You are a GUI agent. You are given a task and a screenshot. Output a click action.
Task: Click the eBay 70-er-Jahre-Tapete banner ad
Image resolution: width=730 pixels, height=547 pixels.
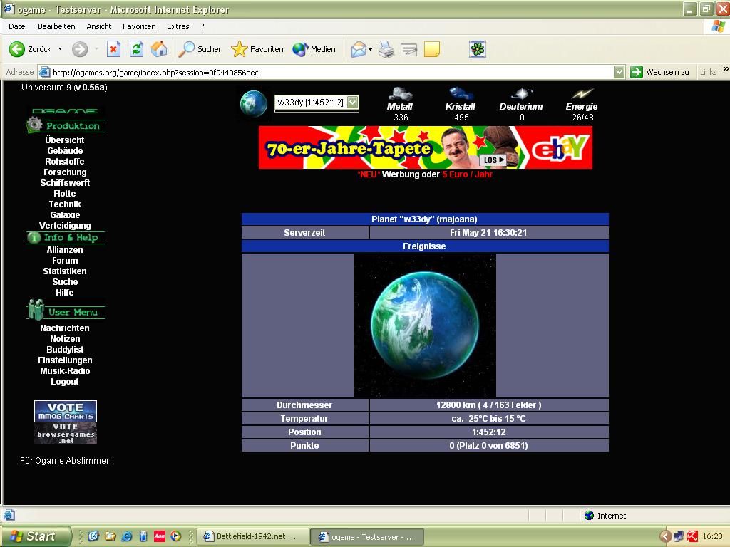[425, 147]
